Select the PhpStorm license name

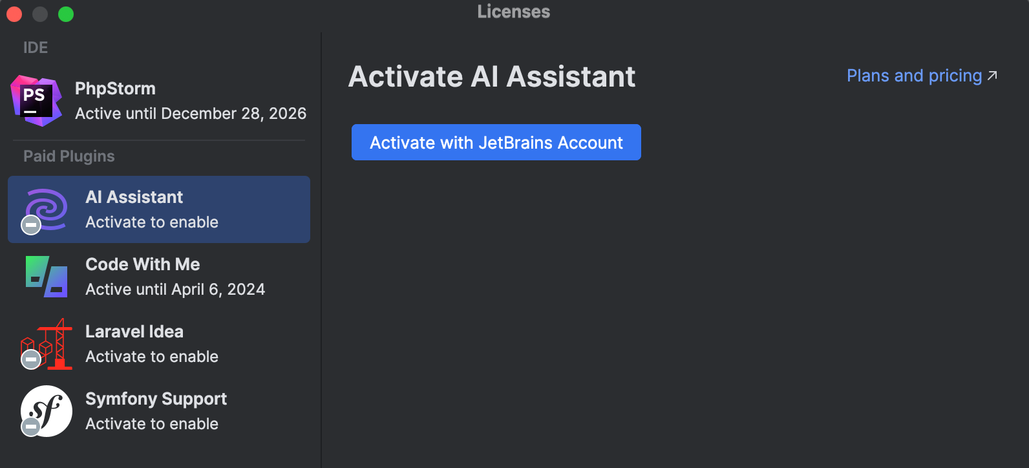[115, 89]
